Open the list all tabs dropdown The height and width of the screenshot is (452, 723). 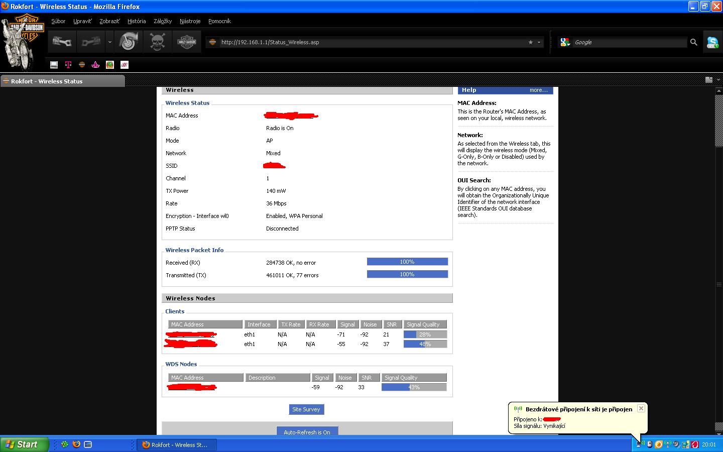point(718,80)
